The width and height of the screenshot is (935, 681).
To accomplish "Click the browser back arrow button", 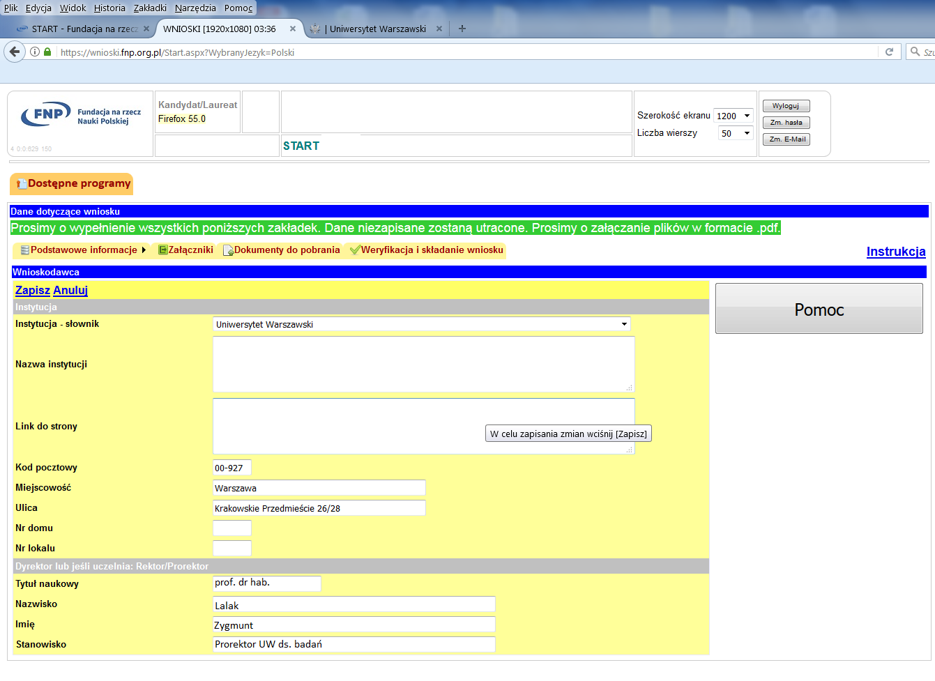I will pos(15,52).
